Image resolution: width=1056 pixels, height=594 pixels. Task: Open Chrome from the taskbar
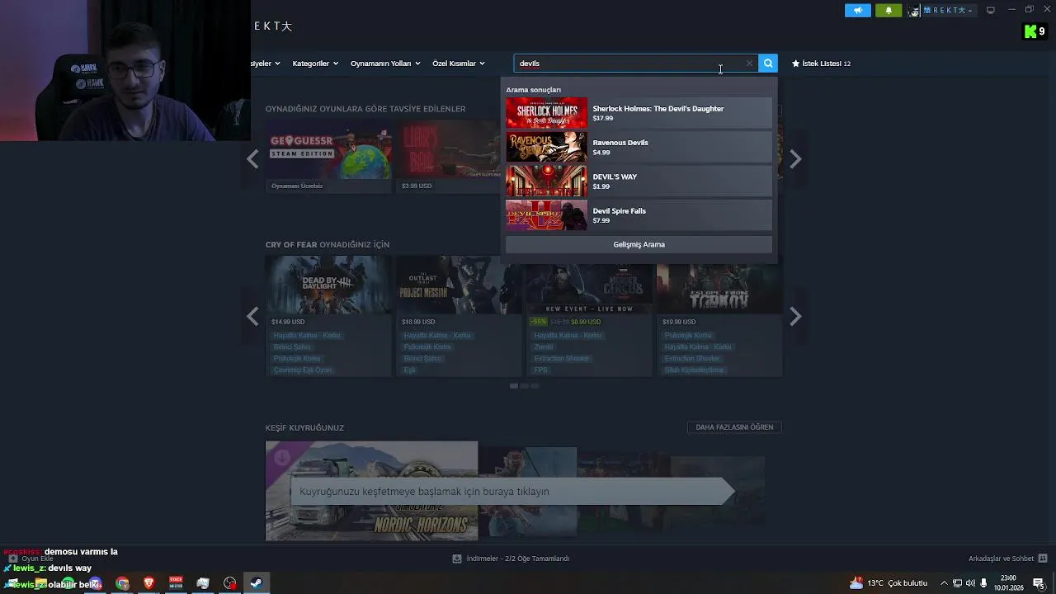tap(122, 583)
